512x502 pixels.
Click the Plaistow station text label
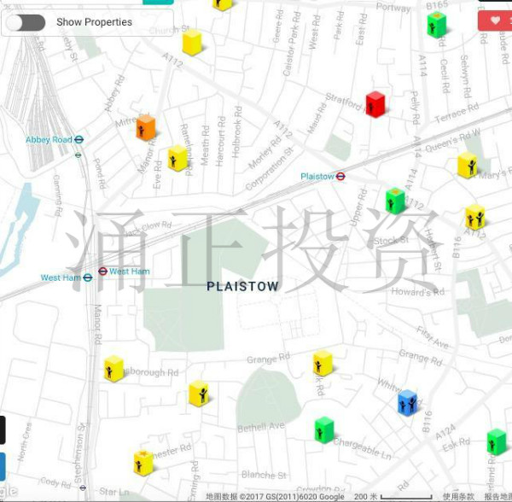click(317, 177)
